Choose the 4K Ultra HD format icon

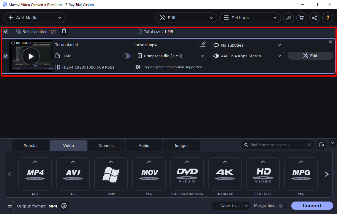(x=225, y=174)
